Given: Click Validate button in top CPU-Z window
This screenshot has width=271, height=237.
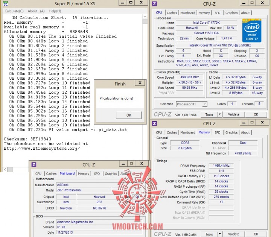Looking at the screenshot, I should tap(234, 114).
